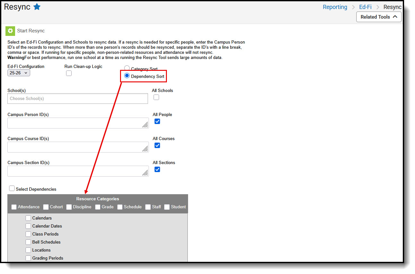415x274 pixels.
Task: Click the Ed-Fi breadcrumb link
Action: (x=365, y=7)
